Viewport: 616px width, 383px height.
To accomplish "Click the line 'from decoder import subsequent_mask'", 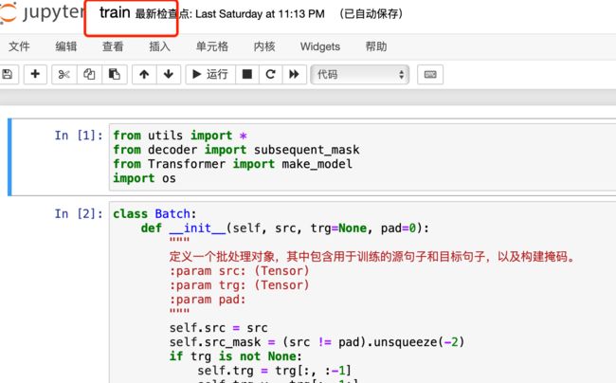I will click(236, 150).
